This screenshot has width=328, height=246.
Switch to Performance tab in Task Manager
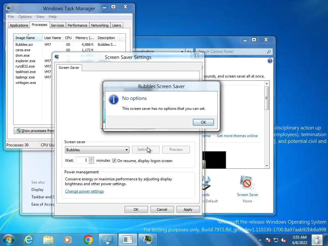(77, 25)
